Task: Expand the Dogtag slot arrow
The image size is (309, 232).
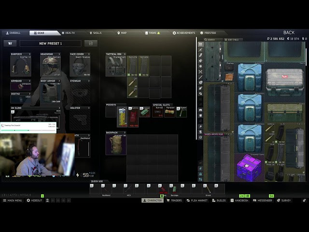Action: tap(30, 94)
